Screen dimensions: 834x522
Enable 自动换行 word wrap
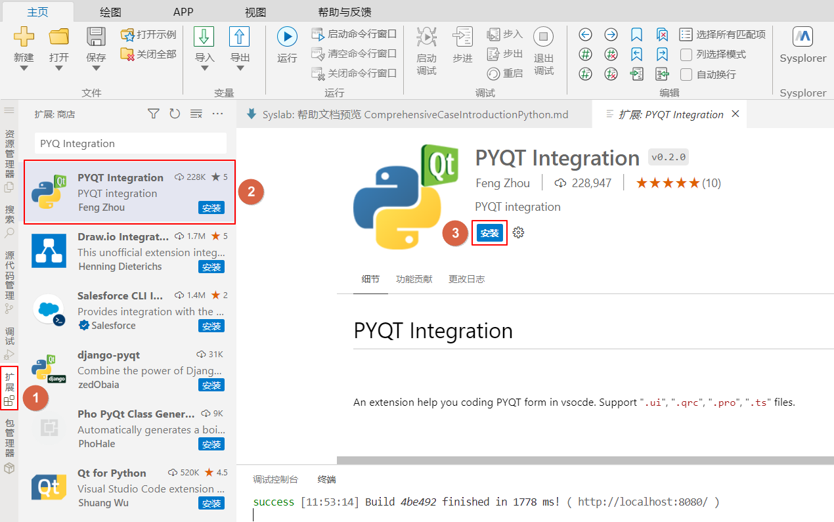686,74
